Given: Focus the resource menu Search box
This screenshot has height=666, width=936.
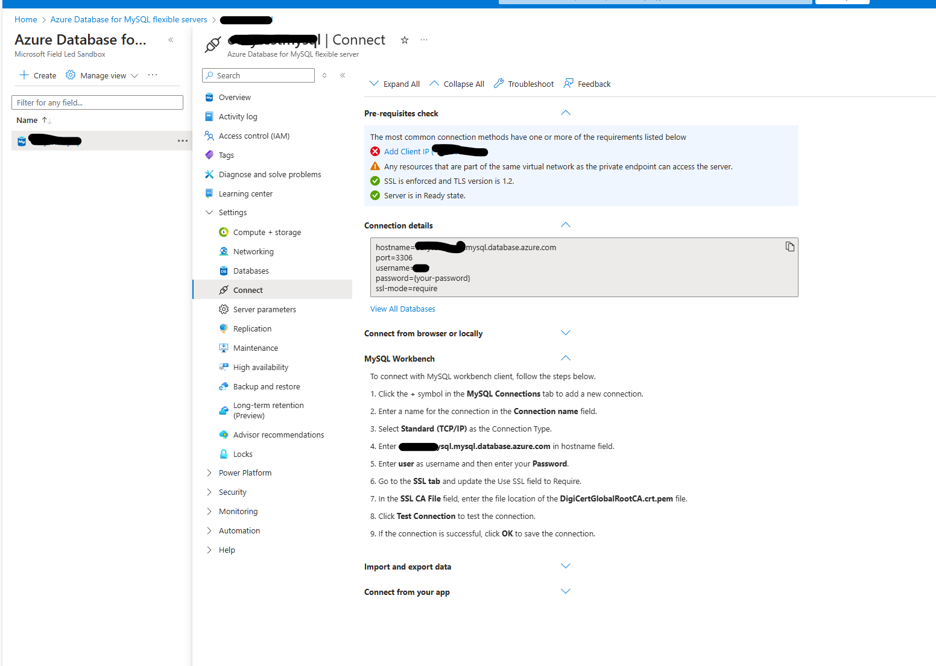Looking at the screenshot, I should [x=258, y=75].
